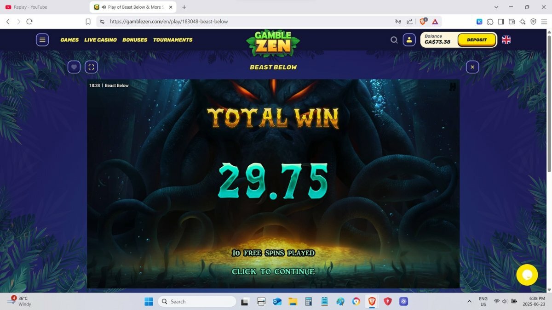Add Beast Below to favorites heart icon

tap(74, 67)
